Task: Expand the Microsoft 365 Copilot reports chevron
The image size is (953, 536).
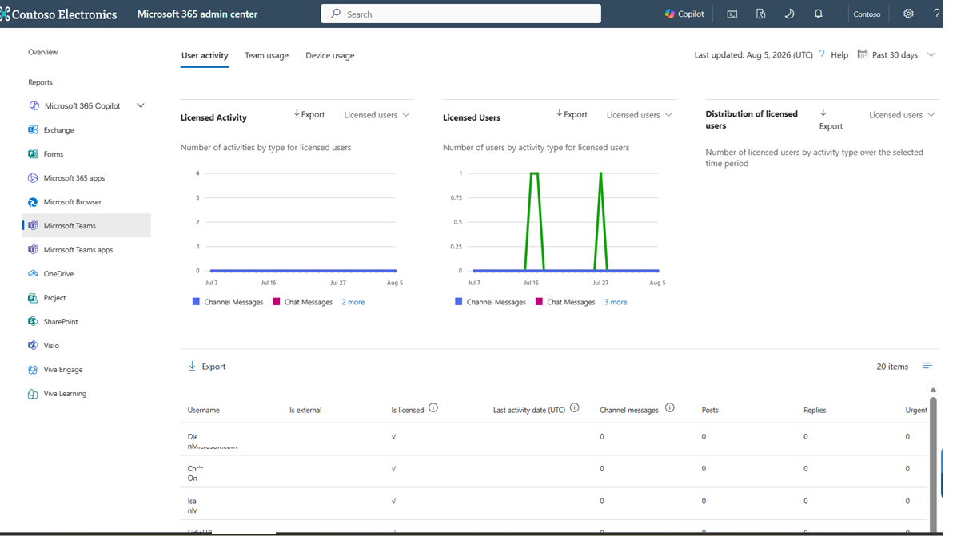Action: 141,105
